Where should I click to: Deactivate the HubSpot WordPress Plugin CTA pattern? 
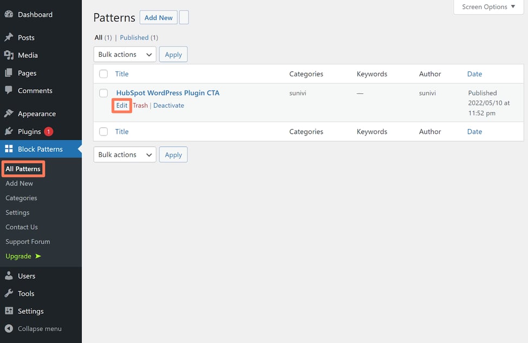(168, 106)
